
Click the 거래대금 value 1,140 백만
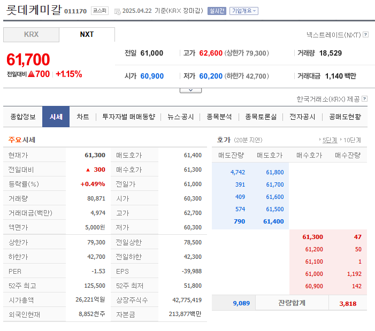341,76
